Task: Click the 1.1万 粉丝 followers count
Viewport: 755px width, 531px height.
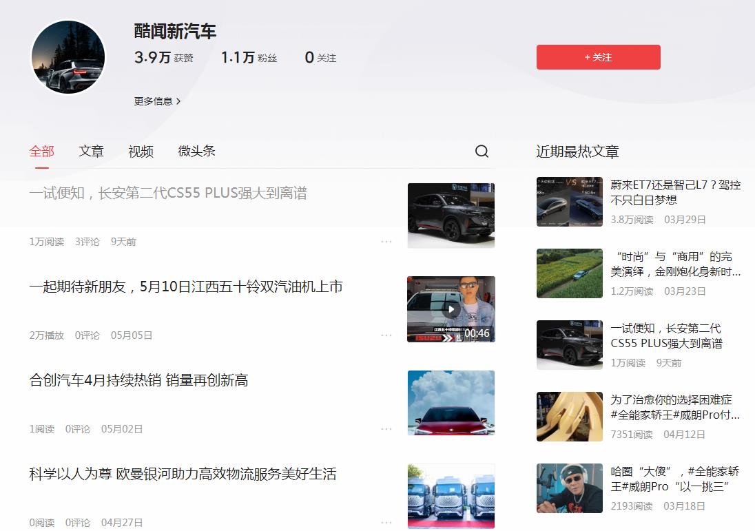Action: click(x=249, y=58)
